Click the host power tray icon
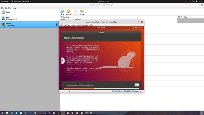 (199, 1)
